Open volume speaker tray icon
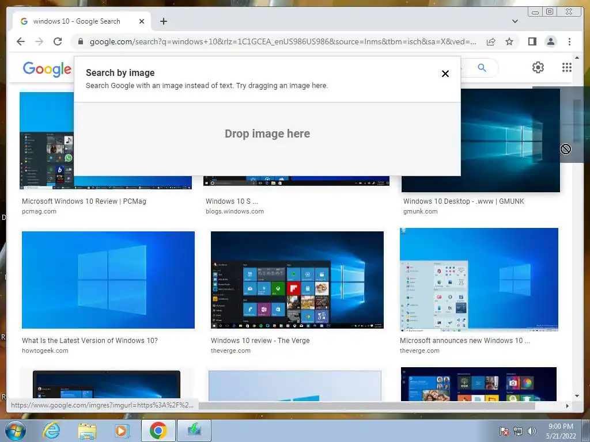The width and height of the screenshot is (590, 442). click(x=531, y=431)
